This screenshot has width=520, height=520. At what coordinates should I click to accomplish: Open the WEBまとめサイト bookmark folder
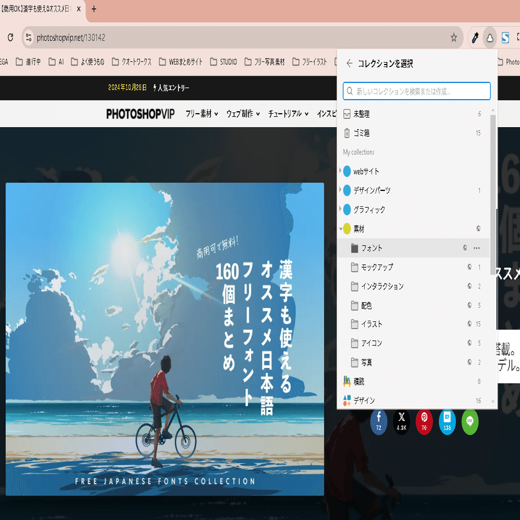pos(180,62)
